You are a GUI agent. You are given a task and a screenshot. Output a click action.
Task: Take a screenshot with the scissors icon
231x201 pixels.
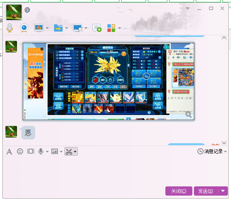click(x=69, y=152)
